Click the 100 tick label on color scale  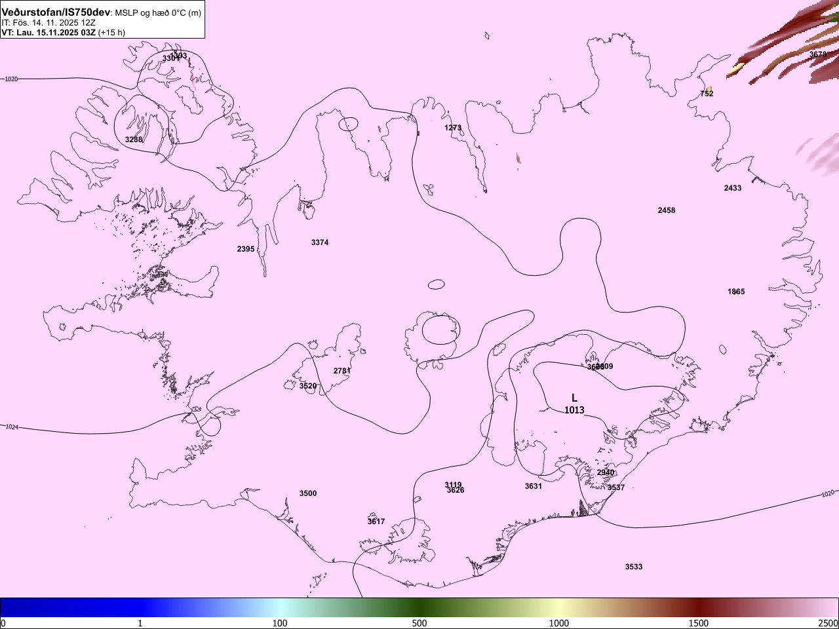280,623
